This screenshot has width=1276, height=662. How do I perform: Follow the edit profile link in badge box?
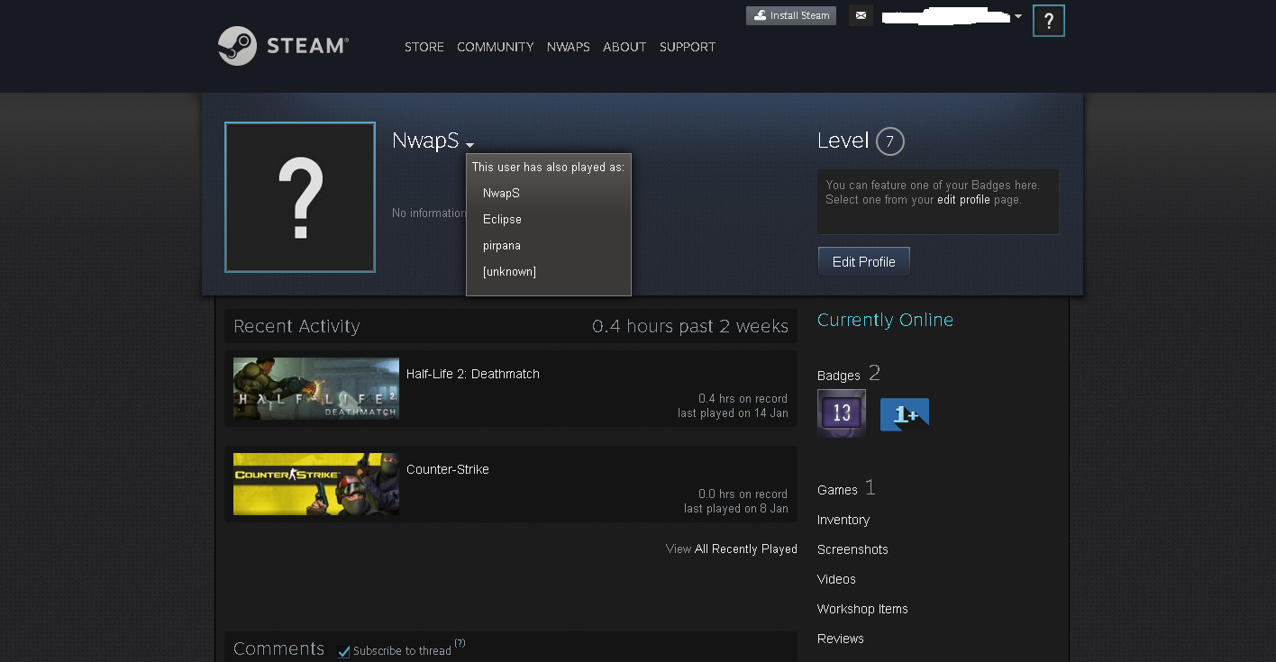click(963, 200)
